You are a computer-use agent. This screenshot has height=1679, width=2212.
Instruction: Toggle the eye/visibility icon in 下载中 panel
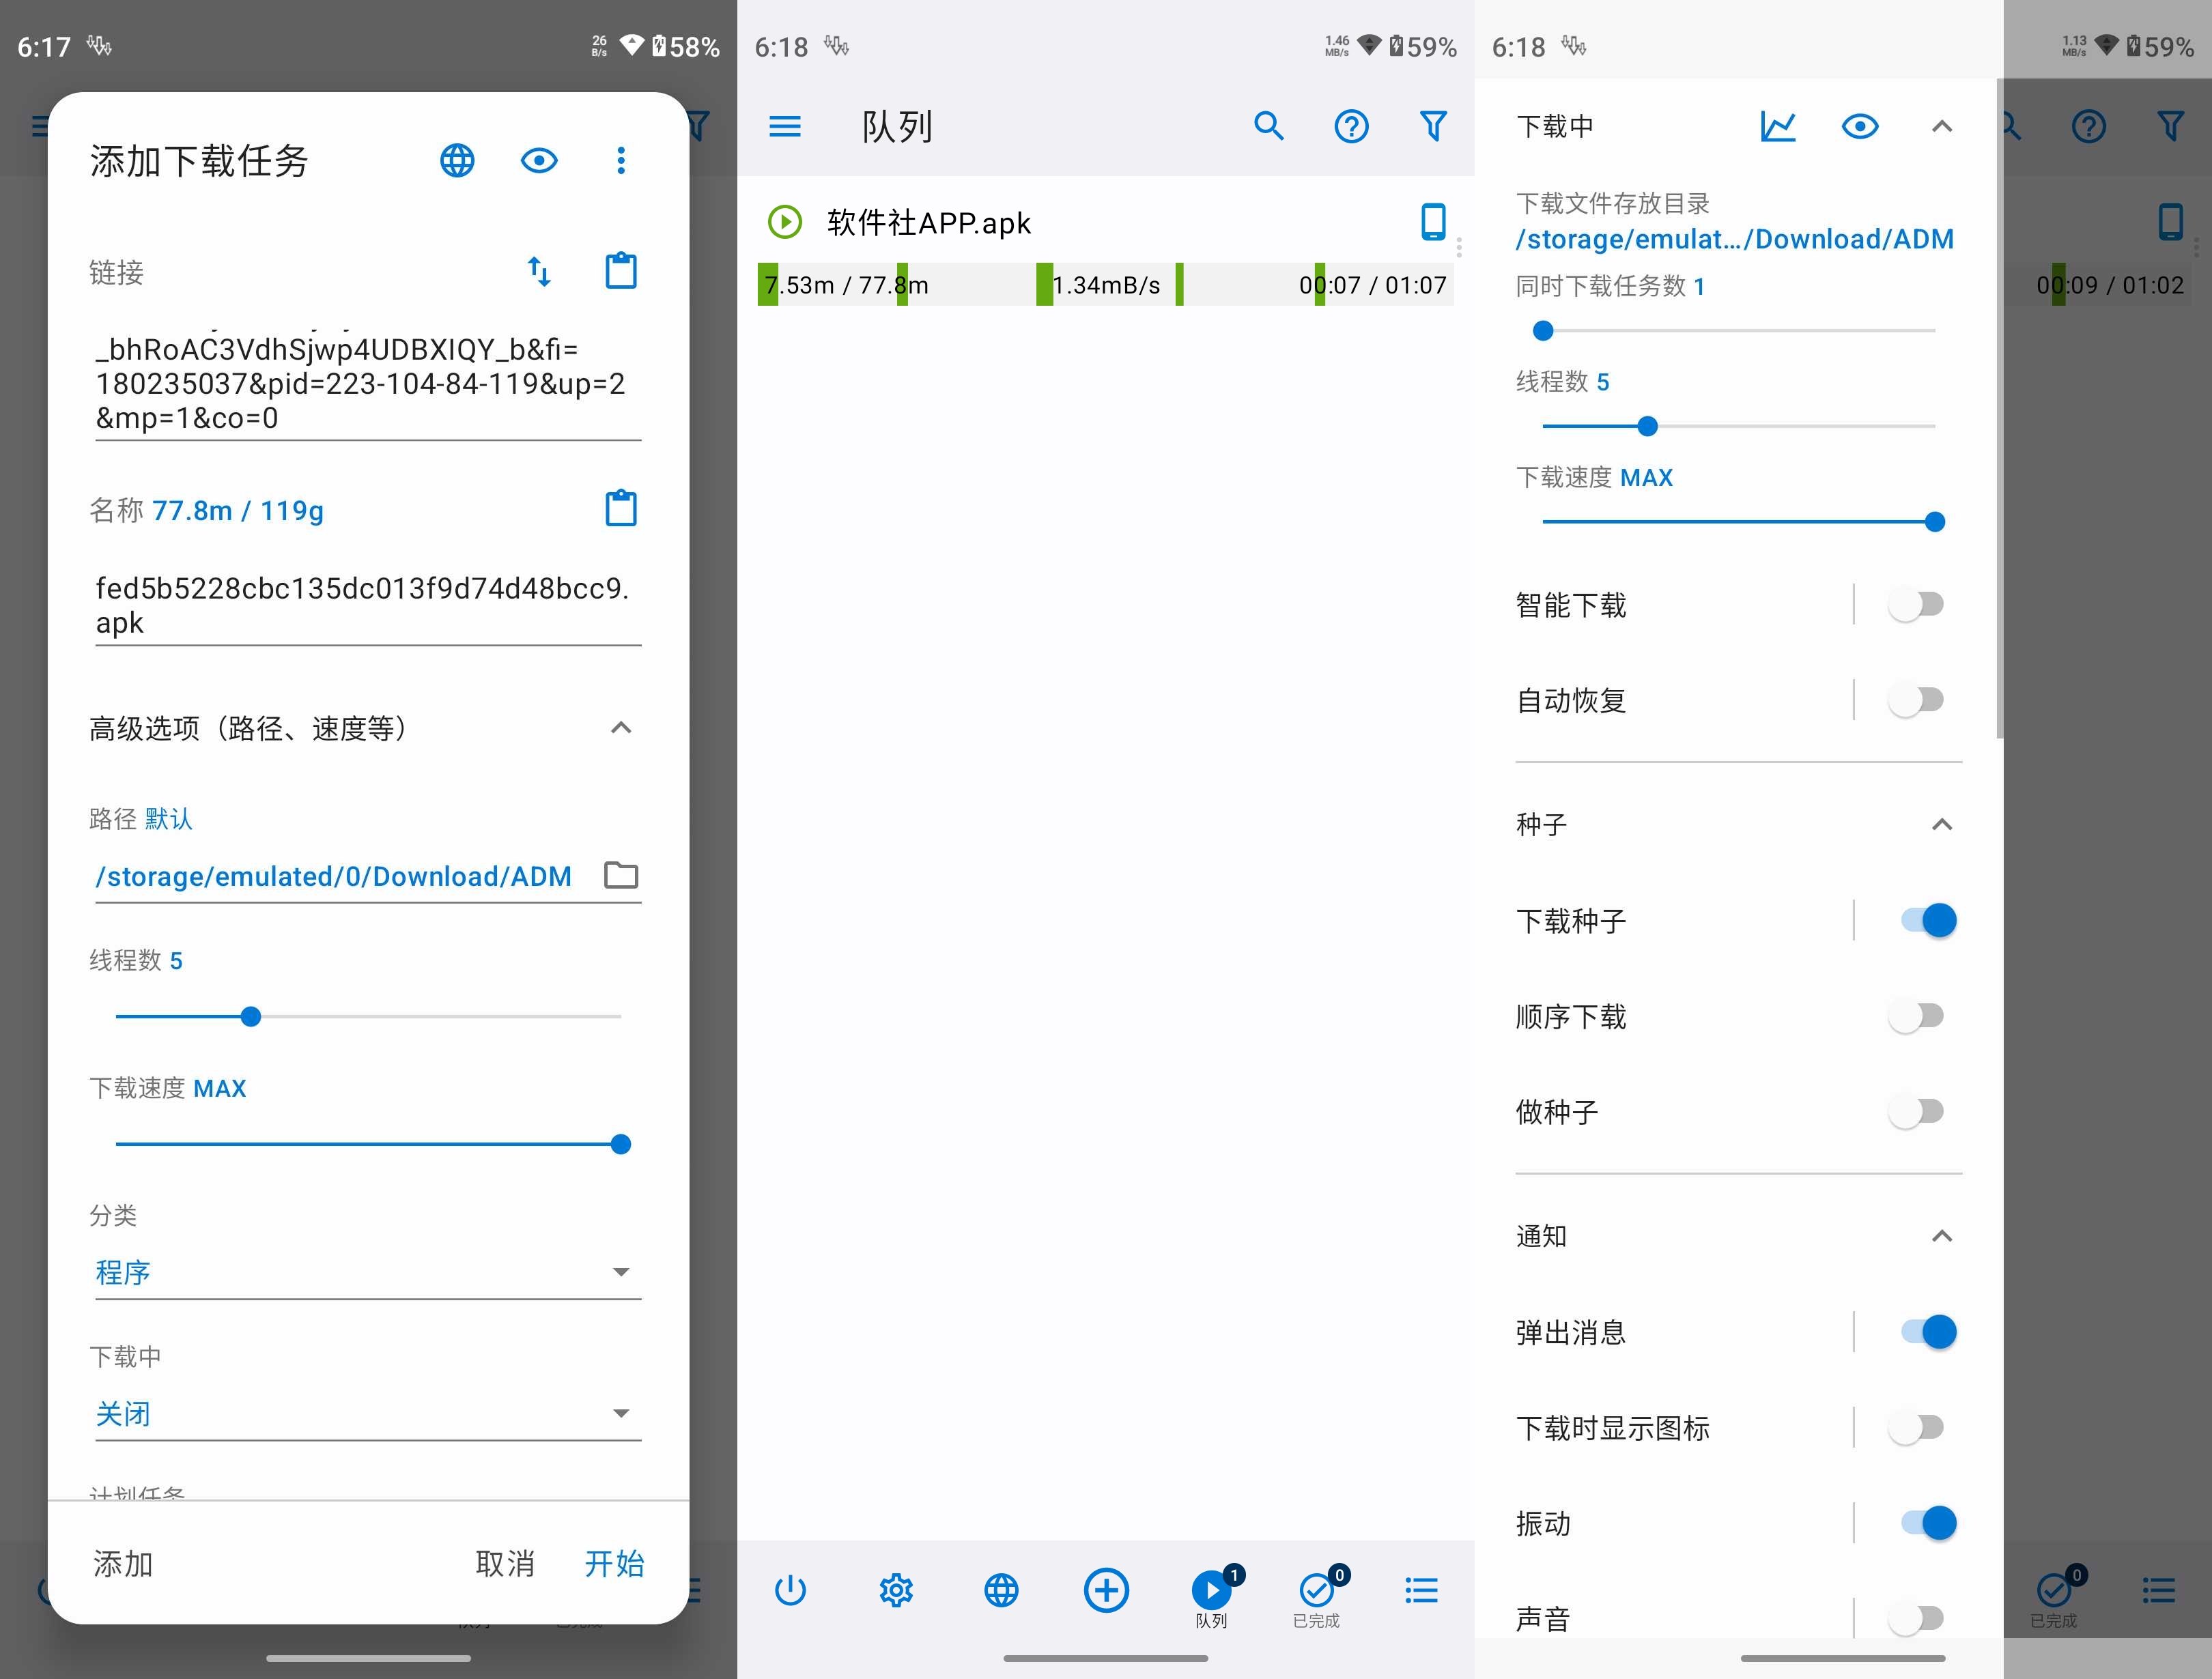click(1858, 125)
